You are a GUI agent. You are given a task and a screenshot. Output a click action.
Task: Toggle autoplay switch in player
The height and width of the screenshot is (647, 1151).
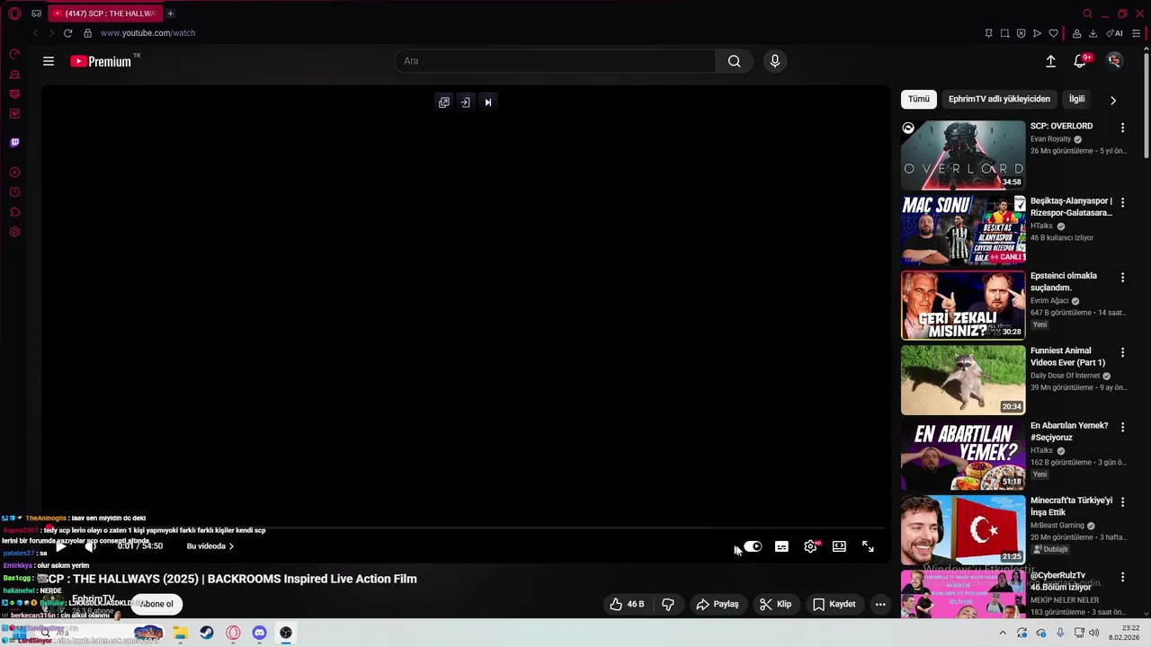tap(753, 546)
